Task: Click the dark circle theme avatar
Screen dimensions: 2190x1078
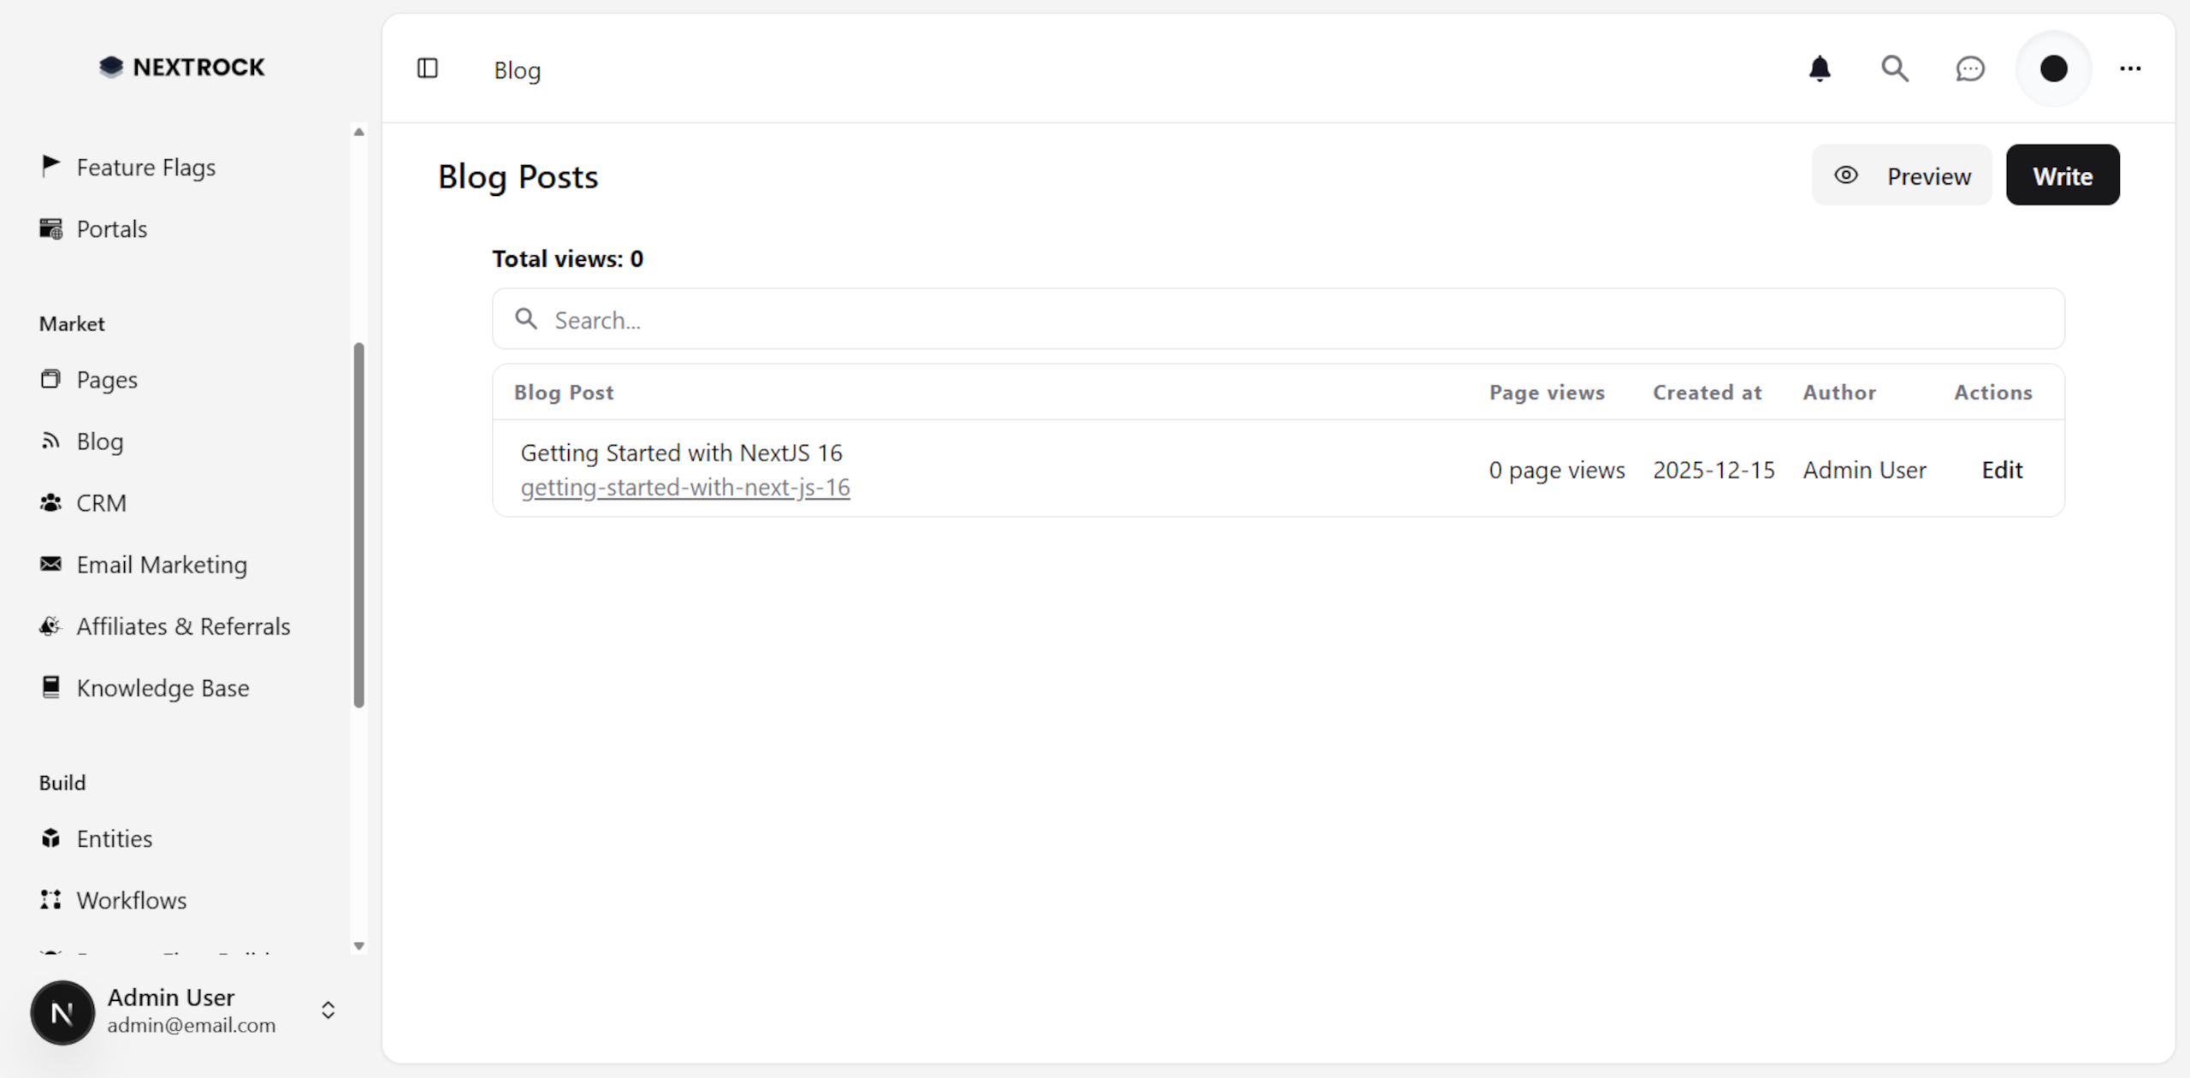Action: pos(2053,68)
